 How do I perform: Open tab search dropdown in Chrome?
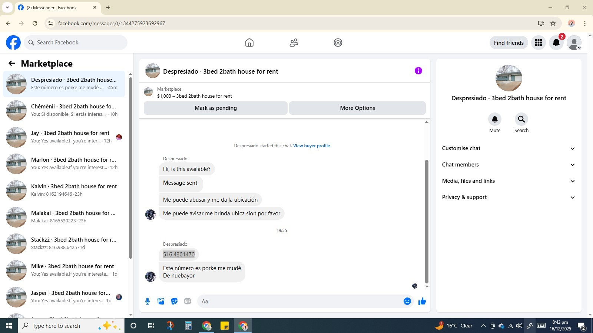pyautogui.click(x=7, y=7)
